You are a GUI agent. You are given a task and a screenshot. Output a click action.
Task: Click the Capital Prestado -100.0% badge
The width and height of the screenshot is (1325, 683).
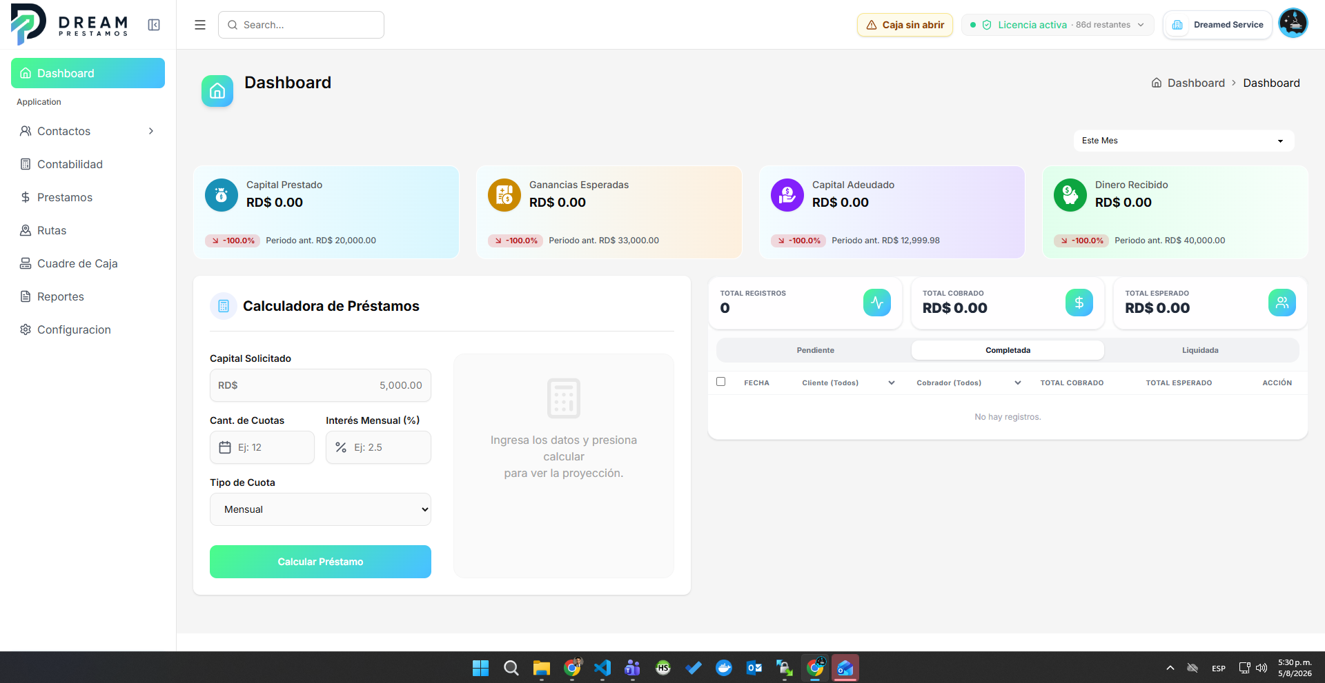pyautogui.click(x=233, y=241)
